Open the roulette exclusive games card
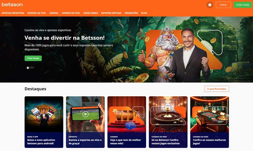The image size is (253, 151). (168, 122)
